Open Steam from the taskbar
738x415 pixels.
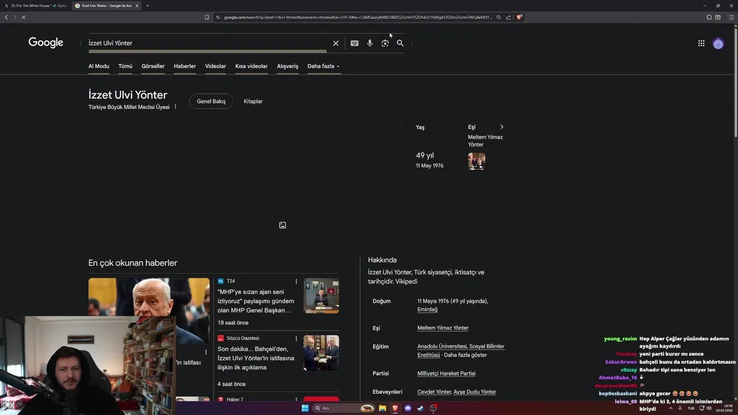(420, 408)
